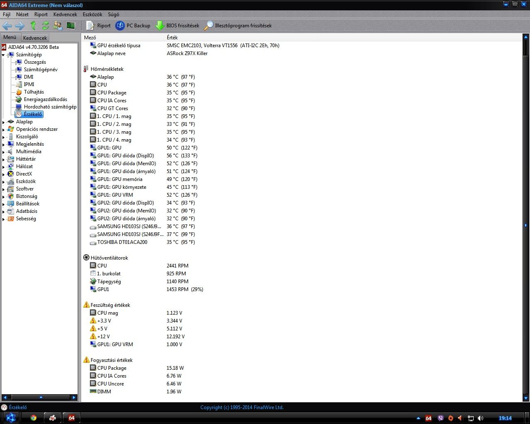Open the Riport menu
530x424 pixels.
[x=41, y=14]
